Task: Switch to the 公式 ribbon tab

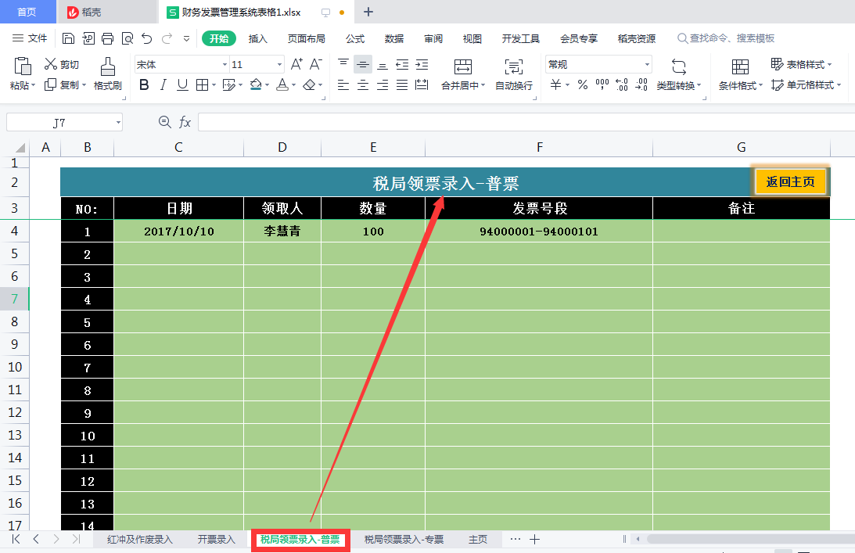Action: pos(355,39)
